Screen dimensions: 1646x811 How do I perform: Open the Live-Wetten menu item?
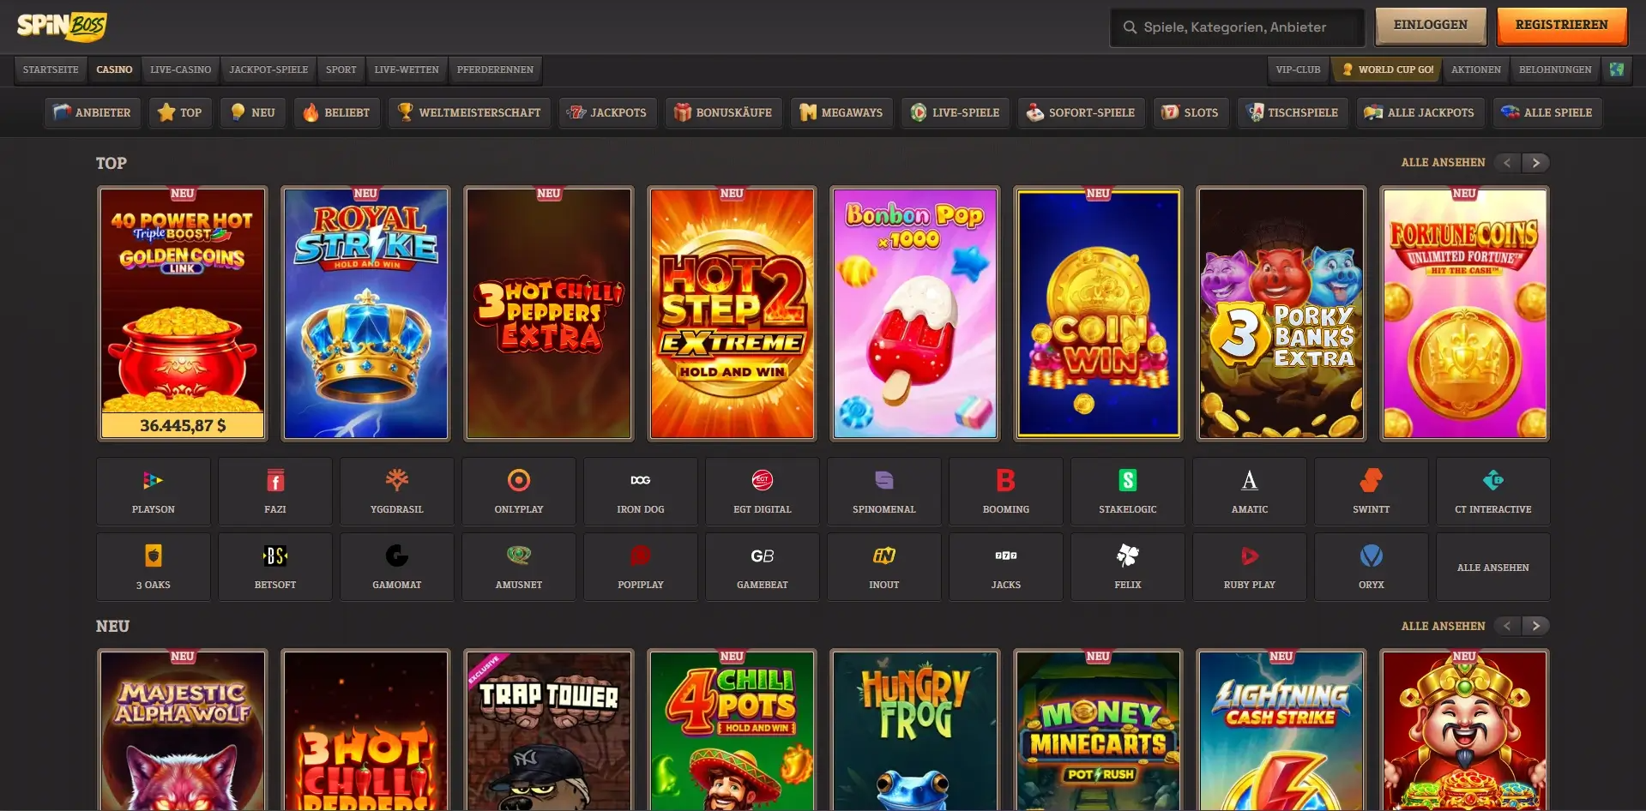point(407,69)
